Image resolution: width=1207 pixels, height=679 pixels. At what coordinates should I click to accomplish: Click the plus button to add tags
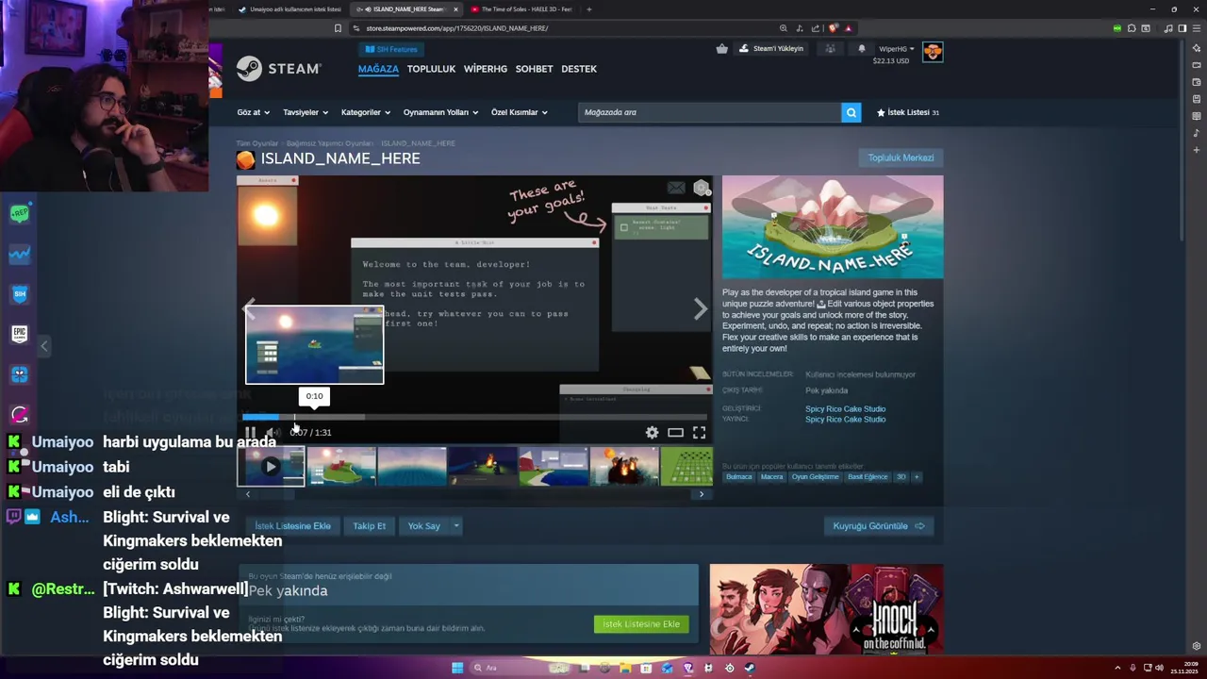click(917, 477)
